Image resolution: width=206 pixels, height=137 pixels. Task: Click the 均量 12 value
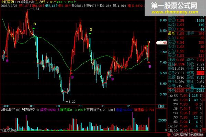coord(195,86)
